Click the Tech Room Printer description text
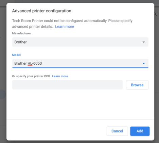Screen dimensions: 159x143 pos(72,23)
